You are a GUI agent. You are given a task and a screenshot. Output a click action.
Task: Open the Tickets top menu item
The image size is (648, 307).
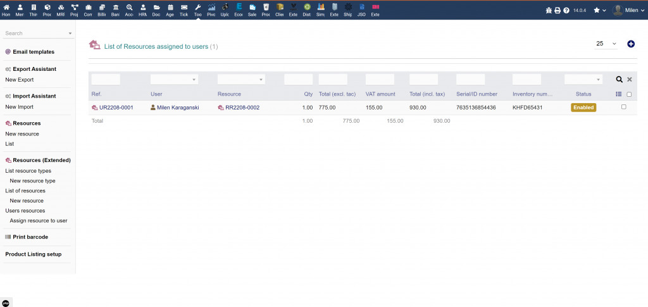[184, 9]
